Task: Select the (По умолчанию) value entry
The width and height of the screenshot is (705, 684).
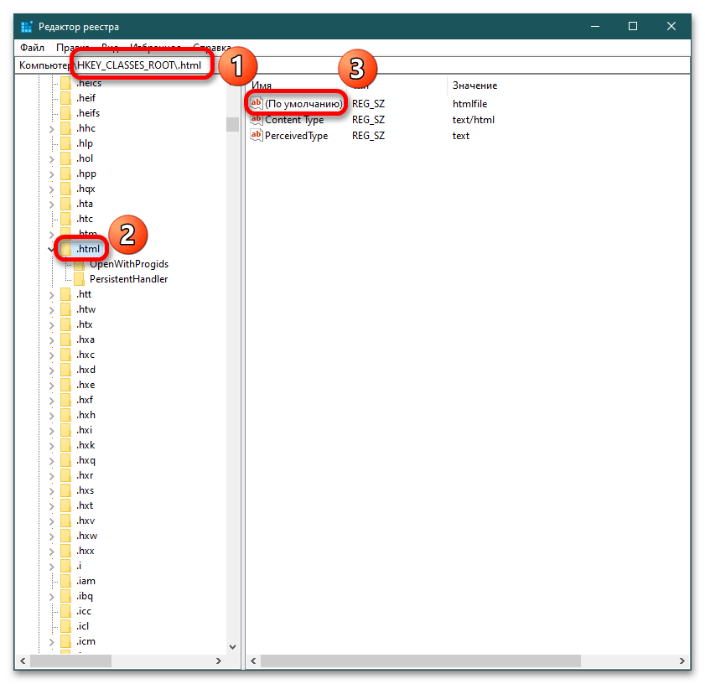Action: [x=303, y=104]
